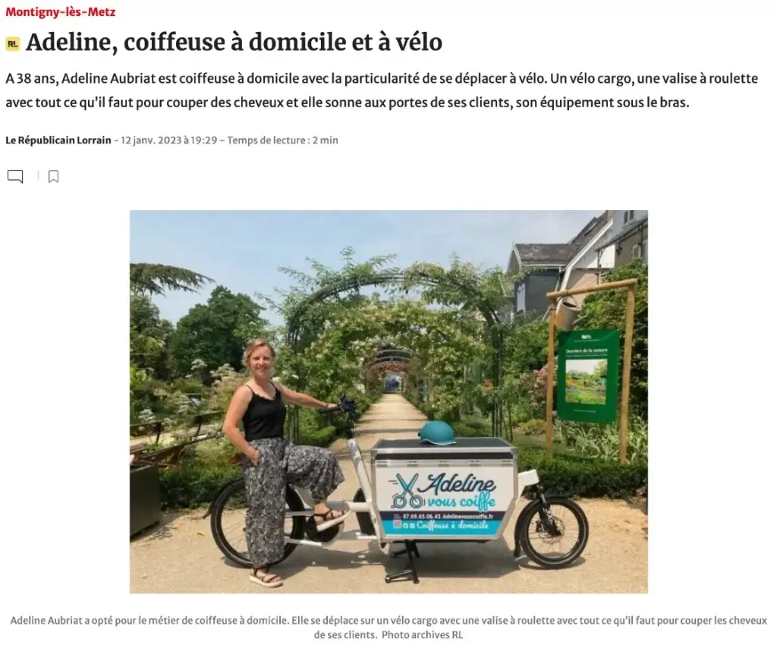777x645 pixels.
Task: Click the Photo archives RL credit text
Action: click(422, 634)
